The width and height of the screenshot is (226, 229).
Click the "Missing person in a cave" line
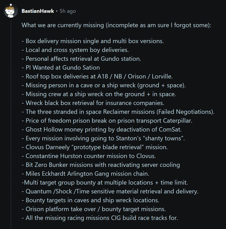pos(103,85)
